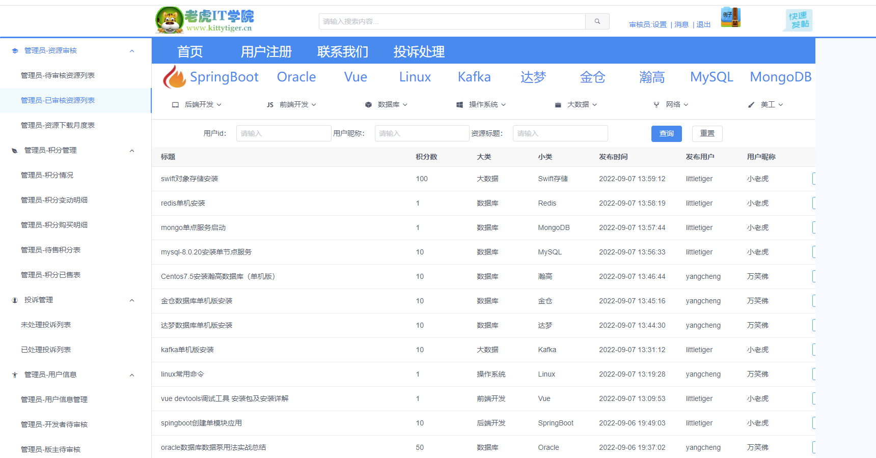Open 未处理投诉列表 sidebar item
Screen dimensions: 876x458
tap(75, 325)
